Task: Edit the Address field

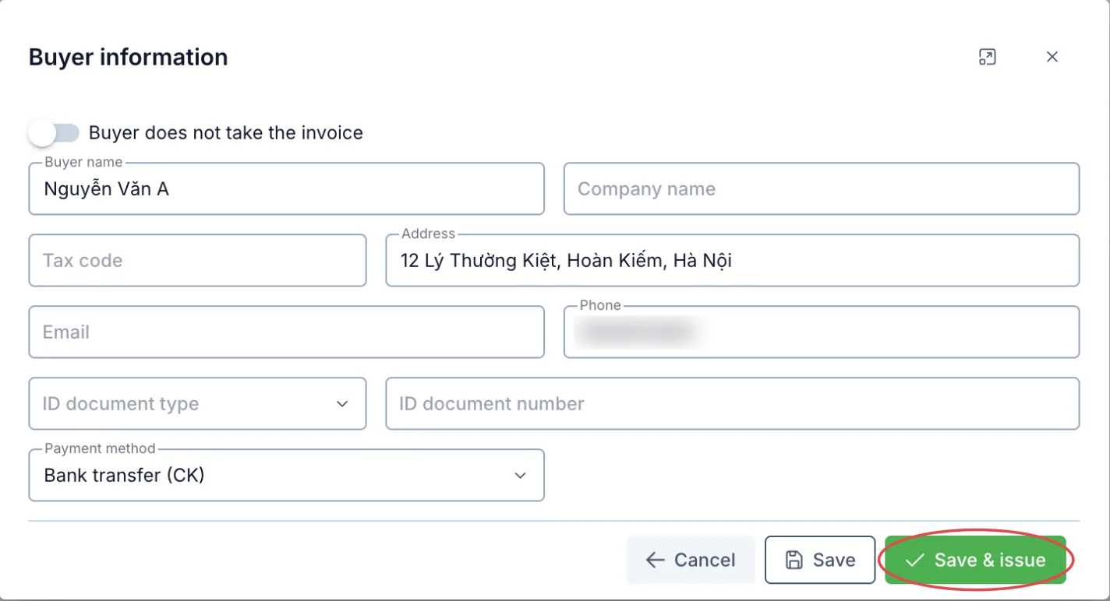Action: pos(733,260)
